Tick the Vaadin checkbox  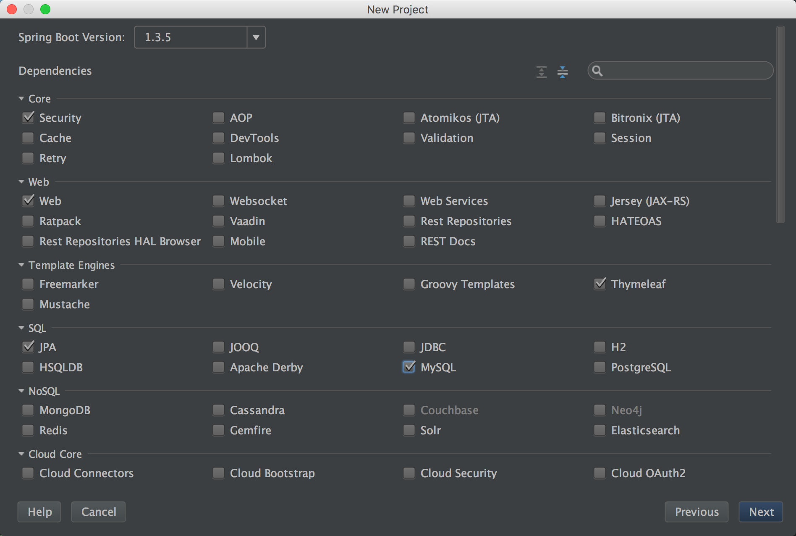click(x=218, y=221)
